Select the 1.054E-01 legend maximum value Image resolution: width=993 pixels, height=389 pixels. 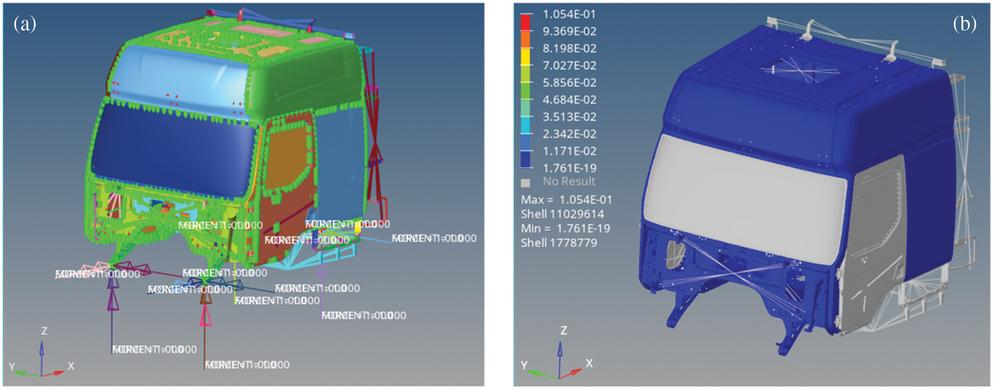pos(568,14)
